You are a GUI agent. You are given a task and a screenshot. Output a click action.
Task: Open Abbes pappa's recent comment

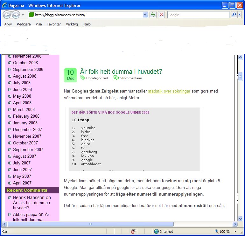coord(31,217)
